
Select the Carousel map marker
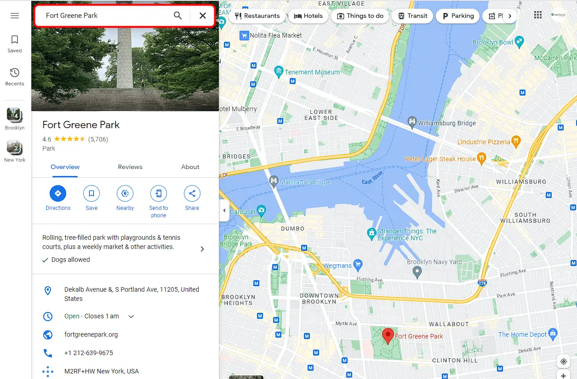click(x=262, y=211)
